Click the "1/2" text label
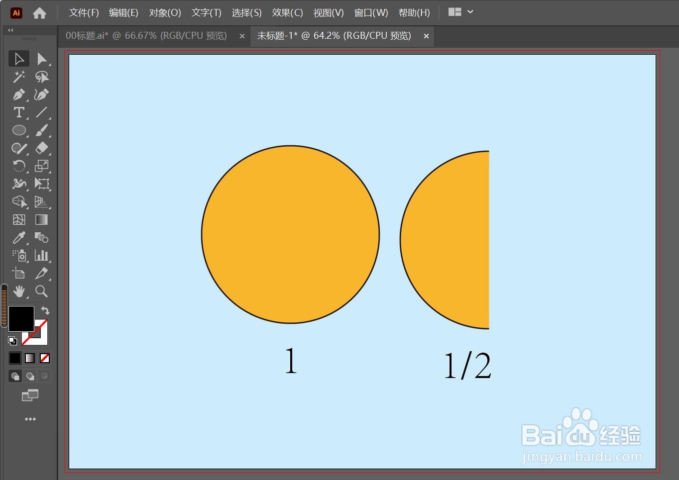Viewport: 679px width, 480px height. (467, 366)
